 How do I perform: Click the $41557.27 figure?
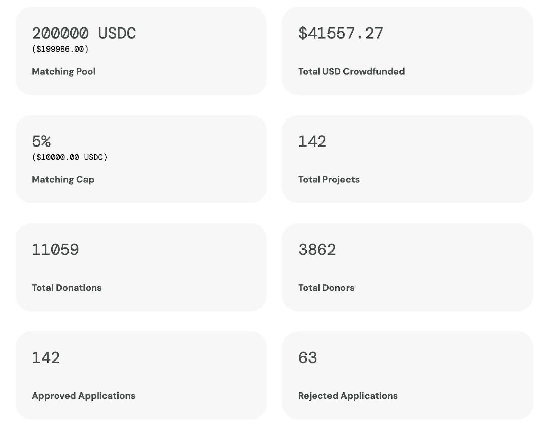point(341,33)
